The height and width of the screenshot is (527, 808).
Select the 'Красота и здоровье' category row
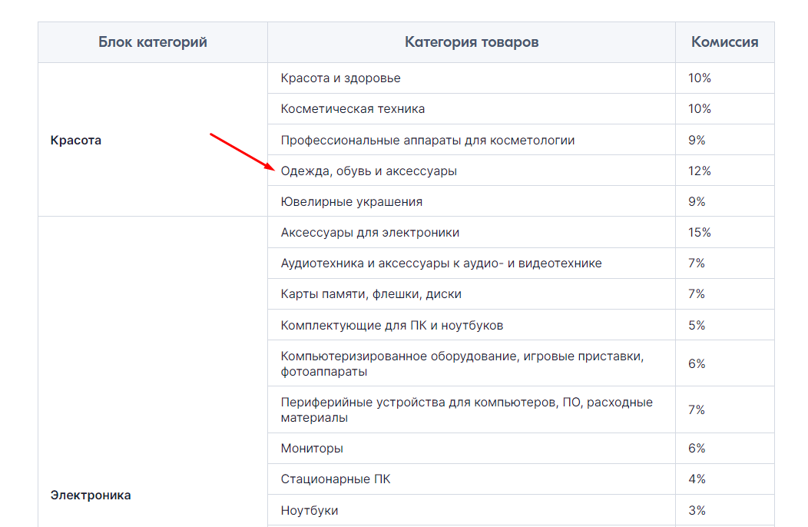pos(521,78)
